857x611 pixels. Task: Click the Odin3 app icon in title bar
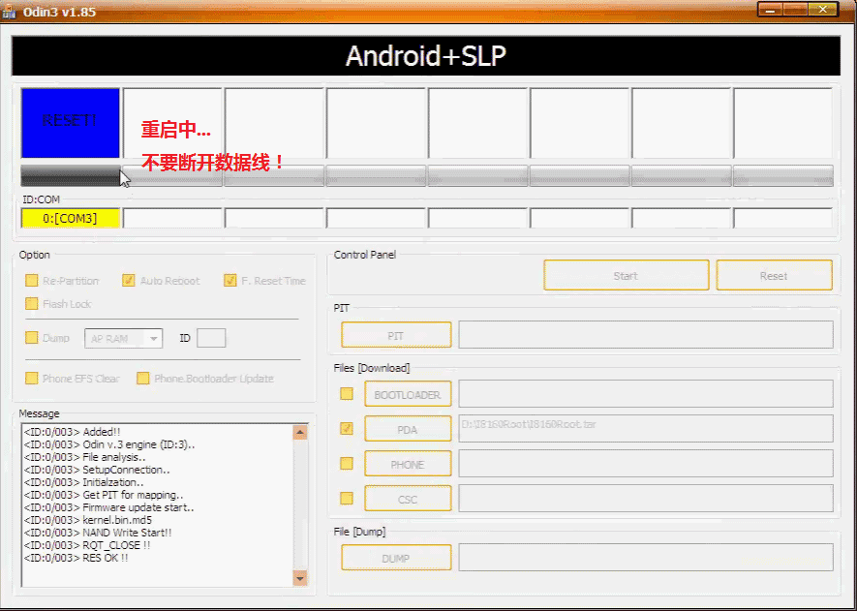[x=10, y=11]
